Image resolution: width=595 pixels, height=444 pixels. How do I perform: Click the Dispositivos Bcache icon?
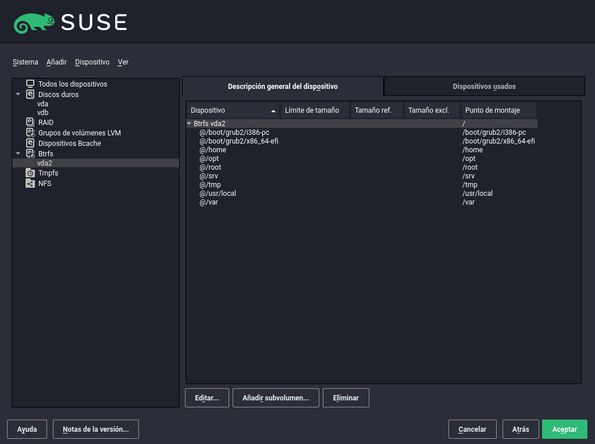click(x=30, y=143)
